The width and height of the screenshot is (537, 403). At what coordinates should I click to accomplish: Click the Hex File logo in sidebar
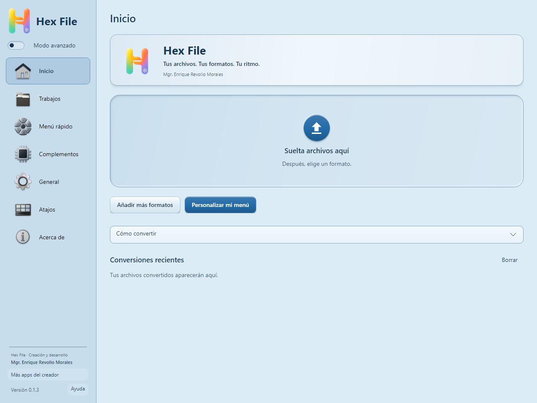pyautogui.click(x=19, y=21)
